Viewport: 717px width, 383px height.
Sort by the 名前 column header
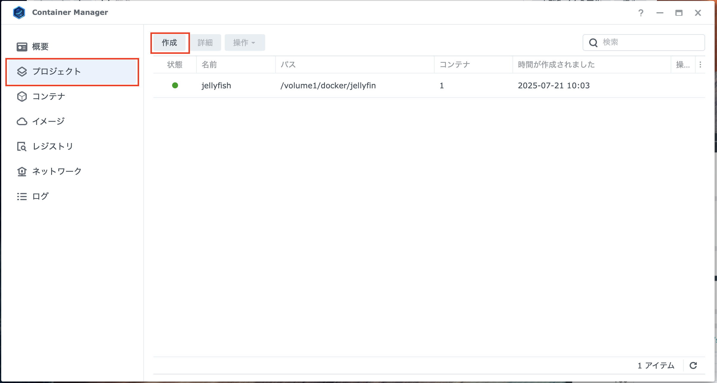coord(209,65)
